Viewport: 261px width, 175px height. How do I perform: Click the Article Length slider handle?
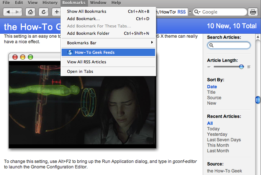pos(241,67)
